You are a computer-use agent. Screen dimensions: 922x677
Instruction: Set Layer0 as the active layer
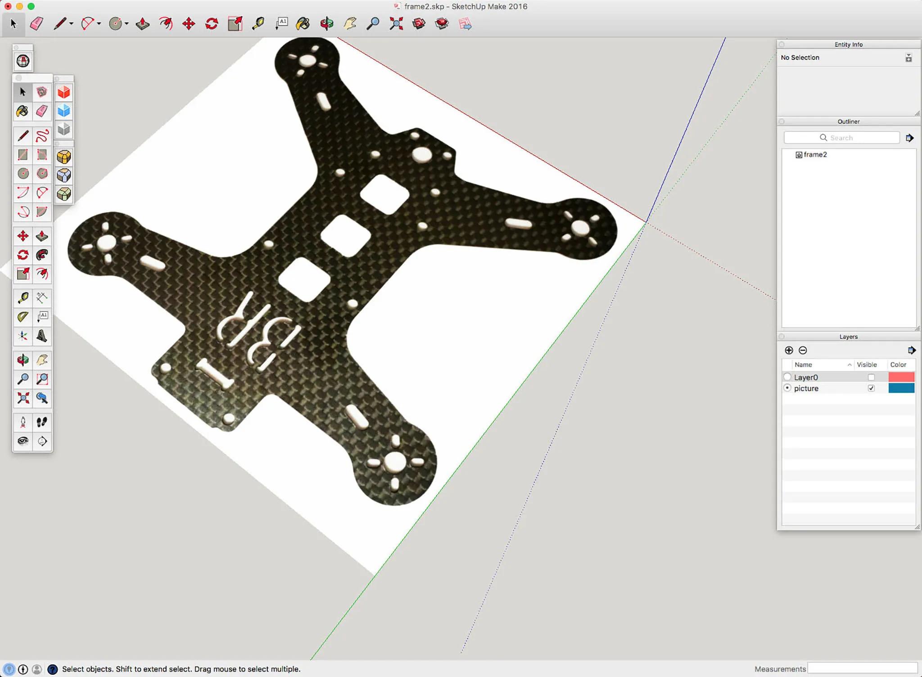point(787,377)
